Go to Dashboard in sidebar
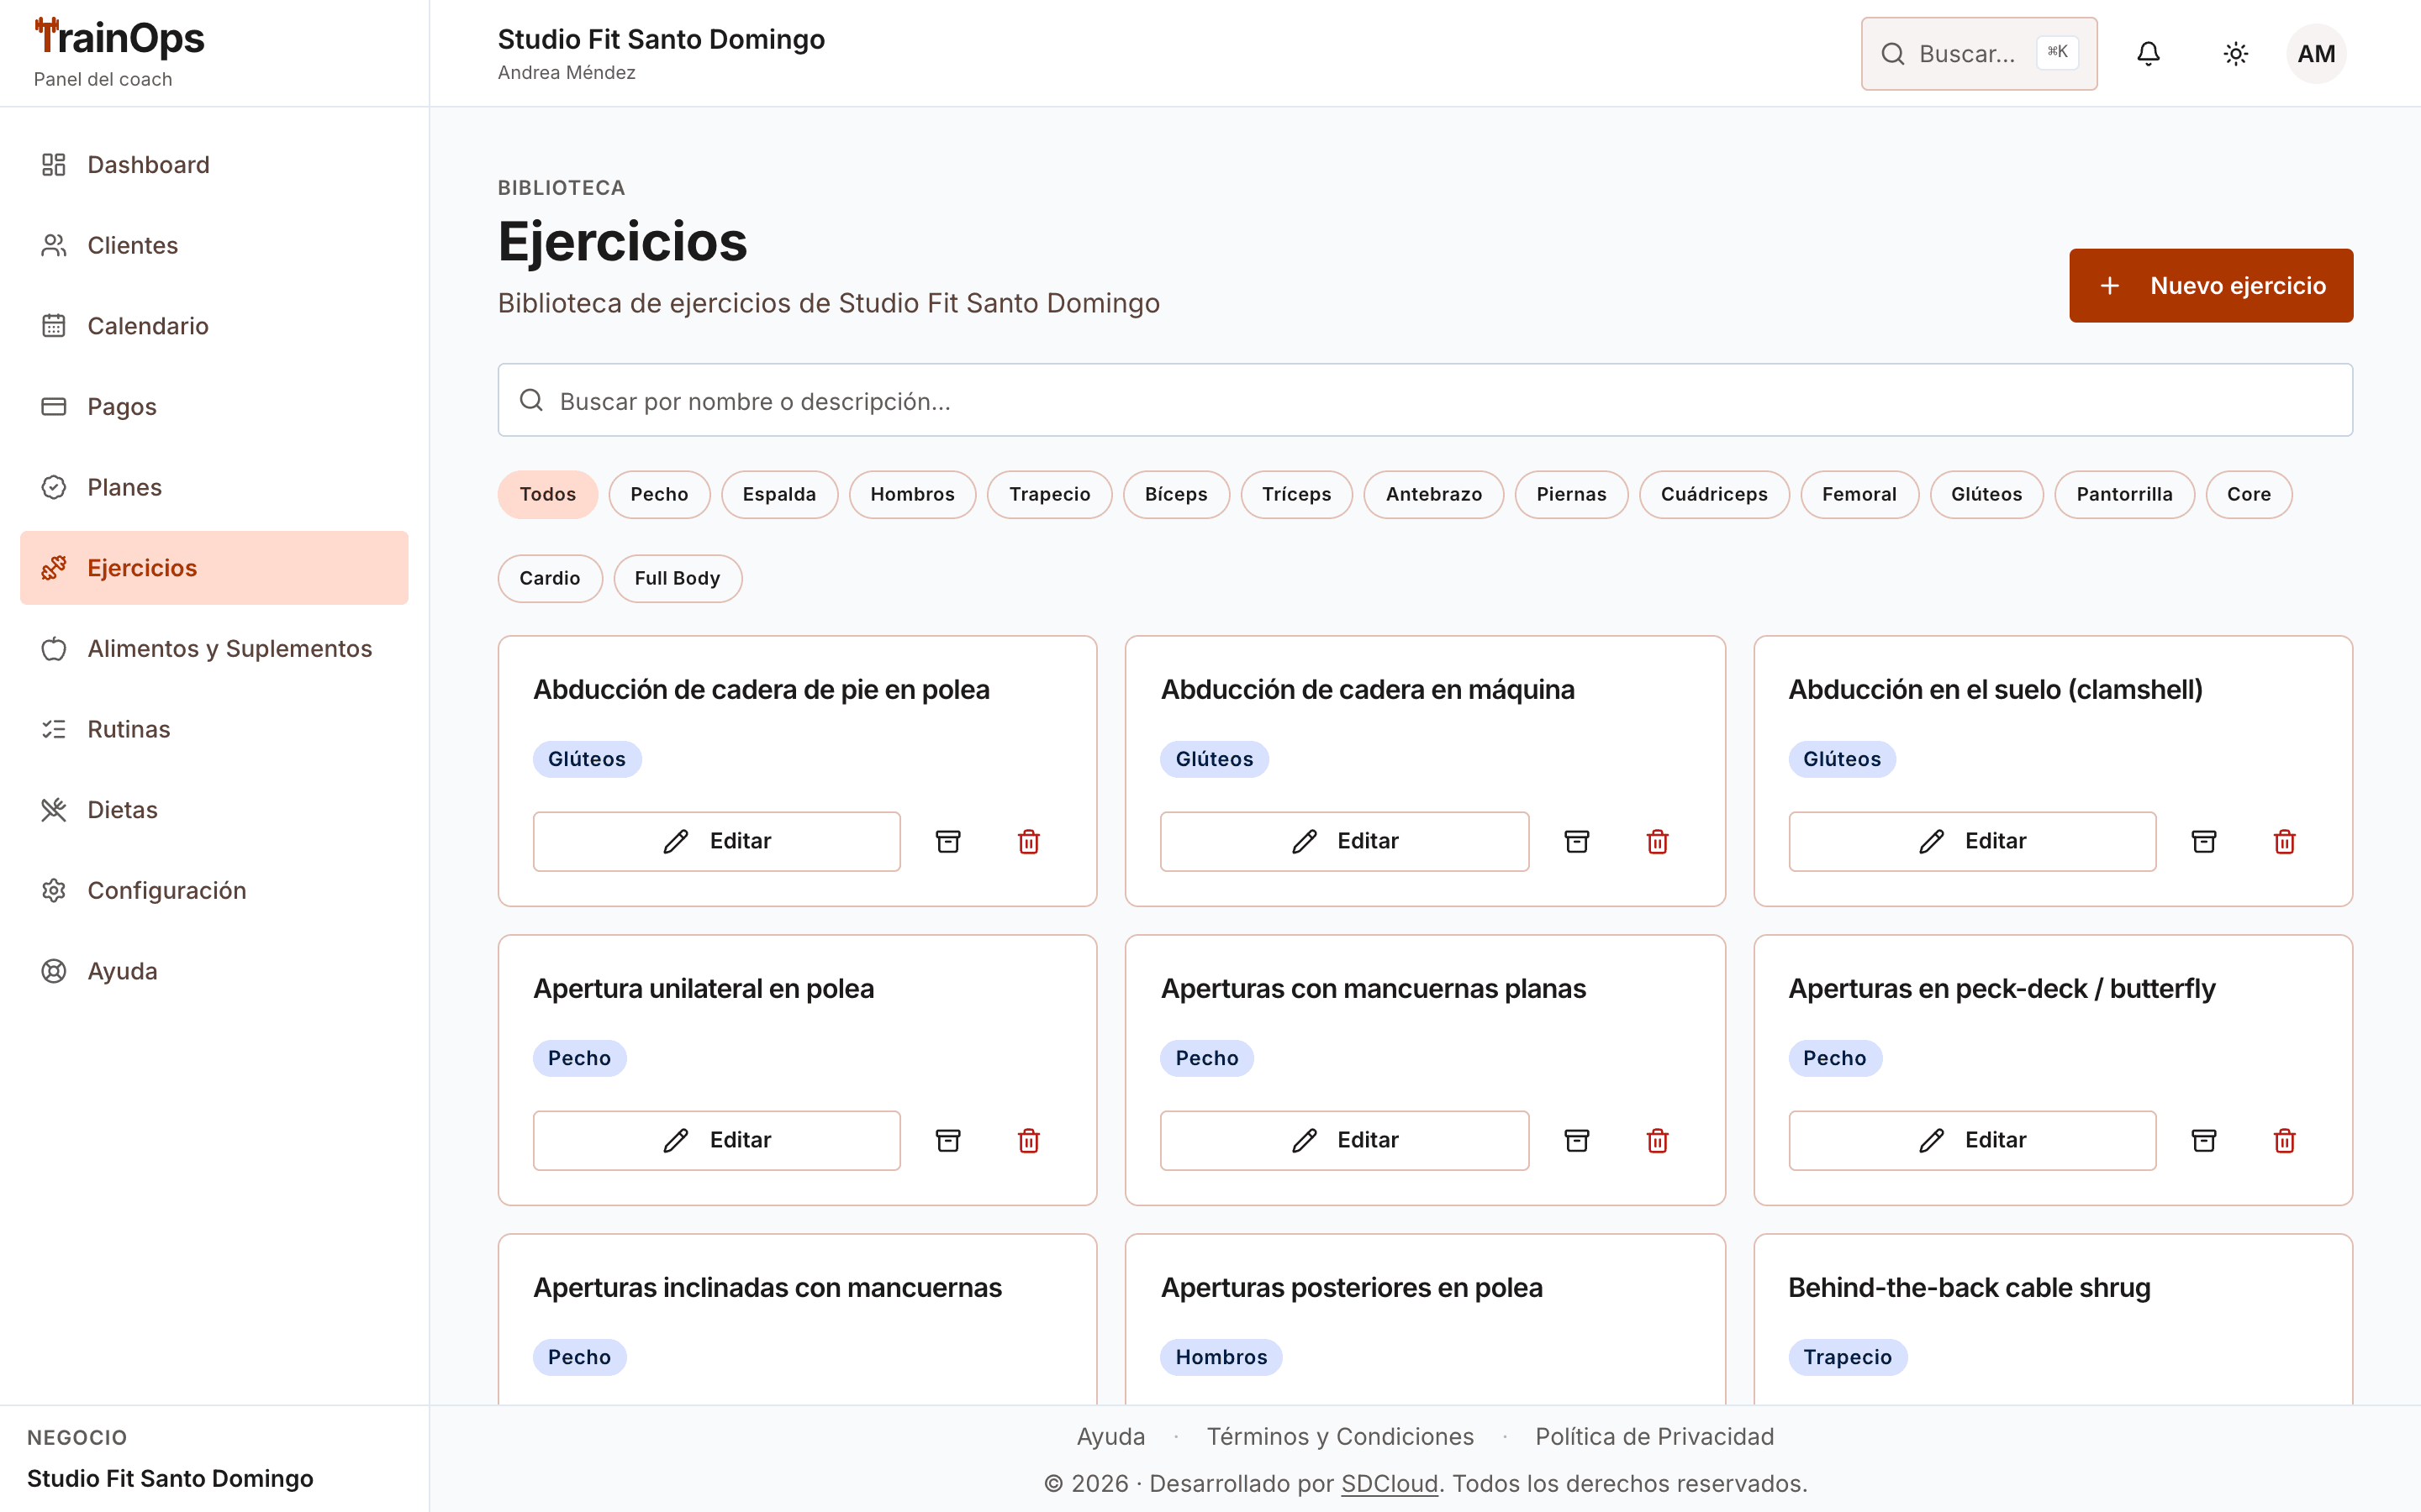Image resolution: width=2421 pixels, height=1512 pixels. coord(214,164)
